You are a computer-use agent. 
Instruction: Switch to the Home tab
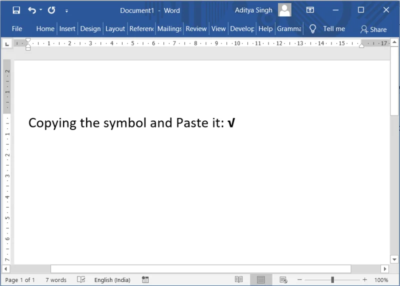[x=45, y=28]
